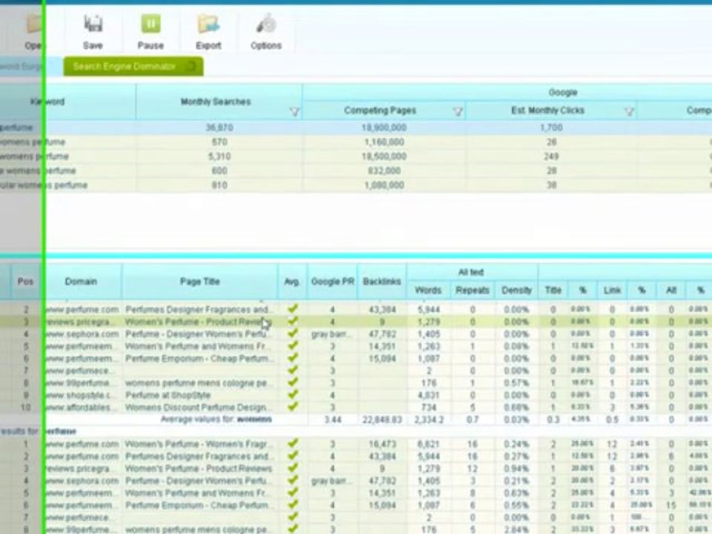Click the checkmark in the row with density 0.57%
Viewport: 712px width, 534px height.
[293, 382]
